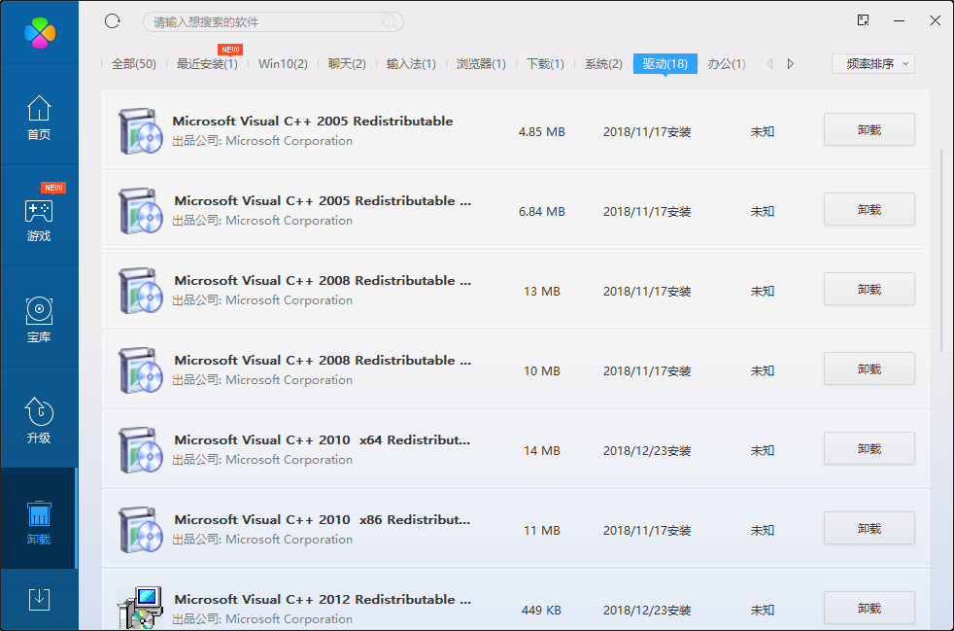The image size is (954, 631).
Task: Uninstall Visual C++ 2010 x86 Redistributable
Action: pos(869,529)
